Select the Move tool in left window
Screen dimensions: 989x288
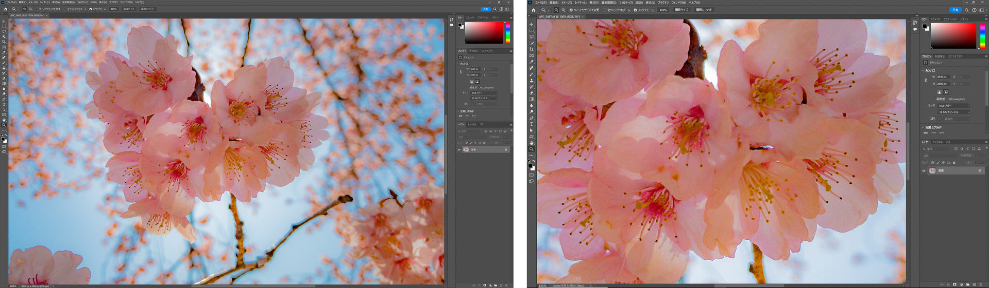4,21
